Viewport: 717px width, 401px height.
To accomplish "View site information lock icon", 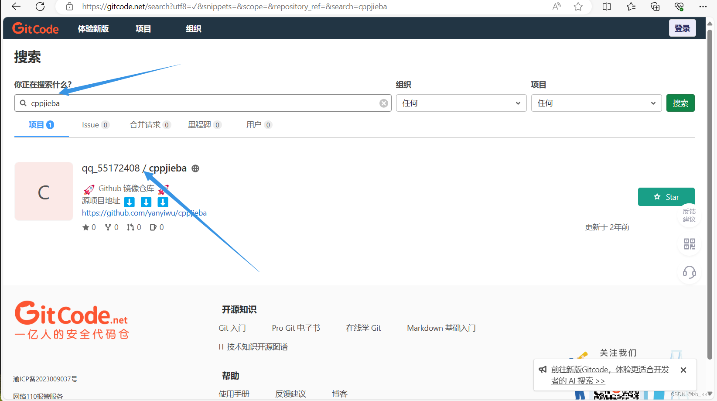I will click(x=69, y=7).
